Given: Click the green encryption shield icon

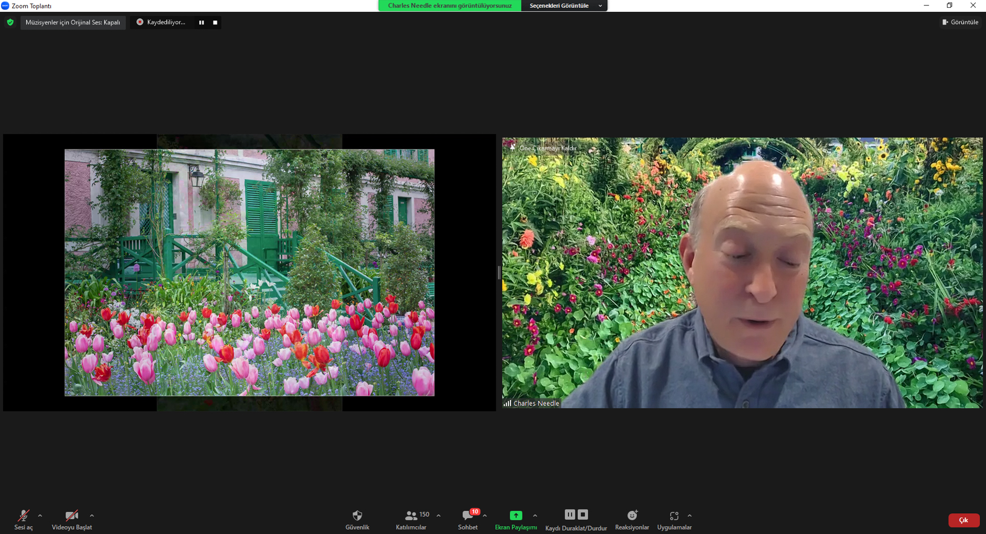Looking at the screenshot, I should click(10, 22).
